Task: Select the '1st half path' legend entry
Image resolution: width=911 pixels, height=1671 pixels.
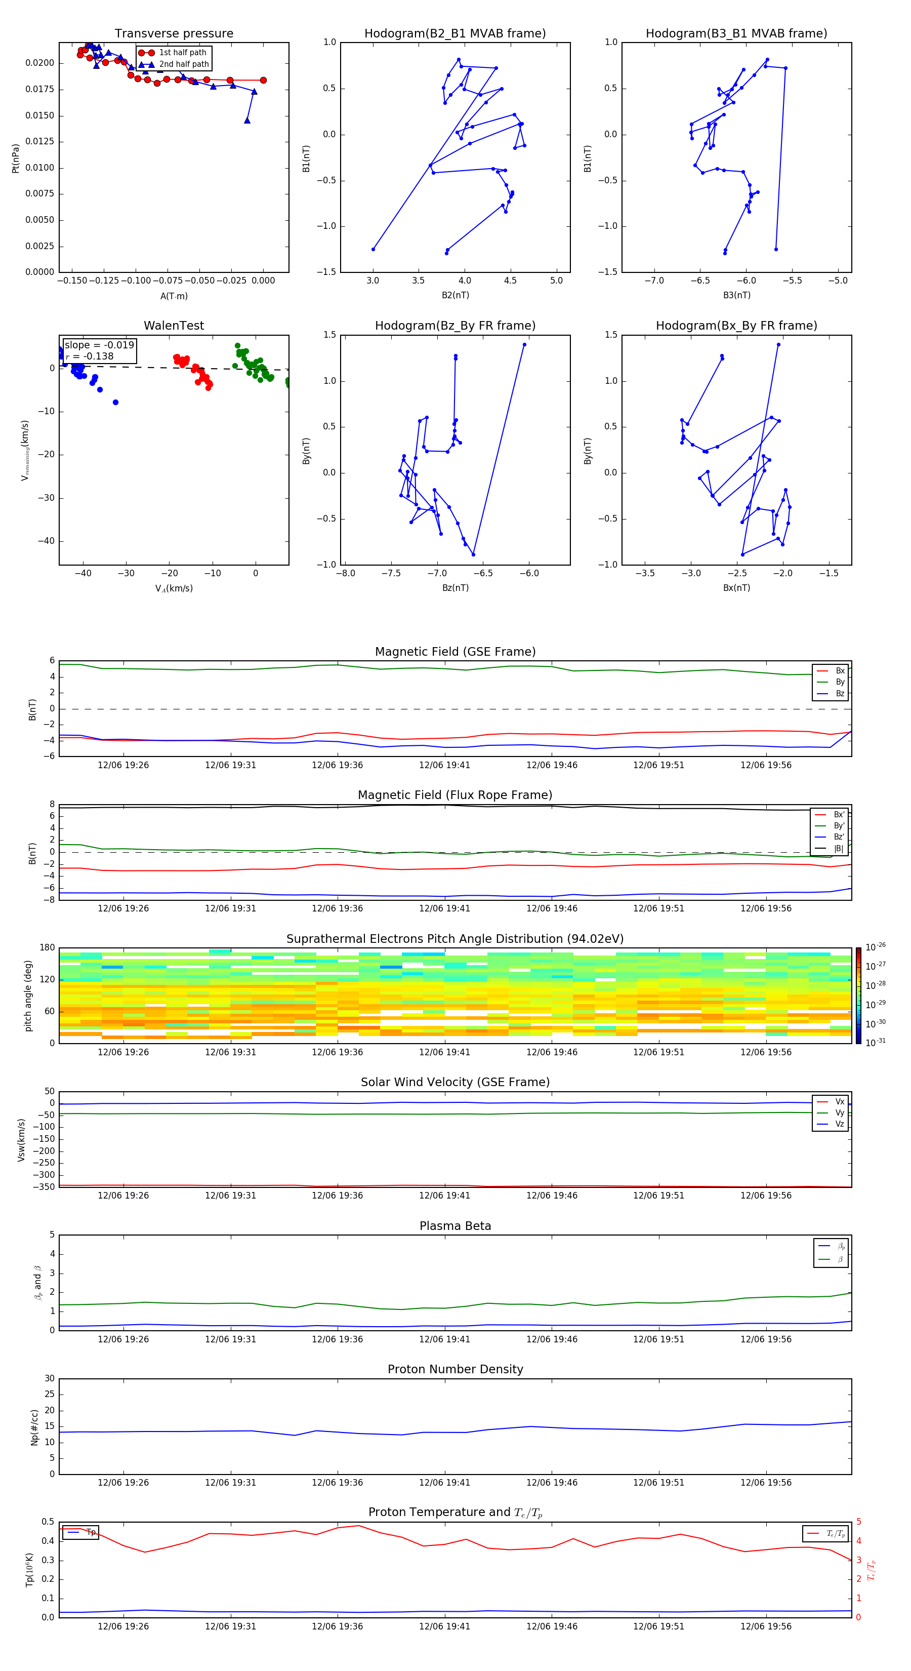Action: click(x=173, y=53)
